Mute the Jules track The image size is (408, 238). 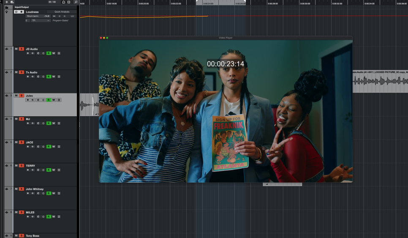pos(16,96)
